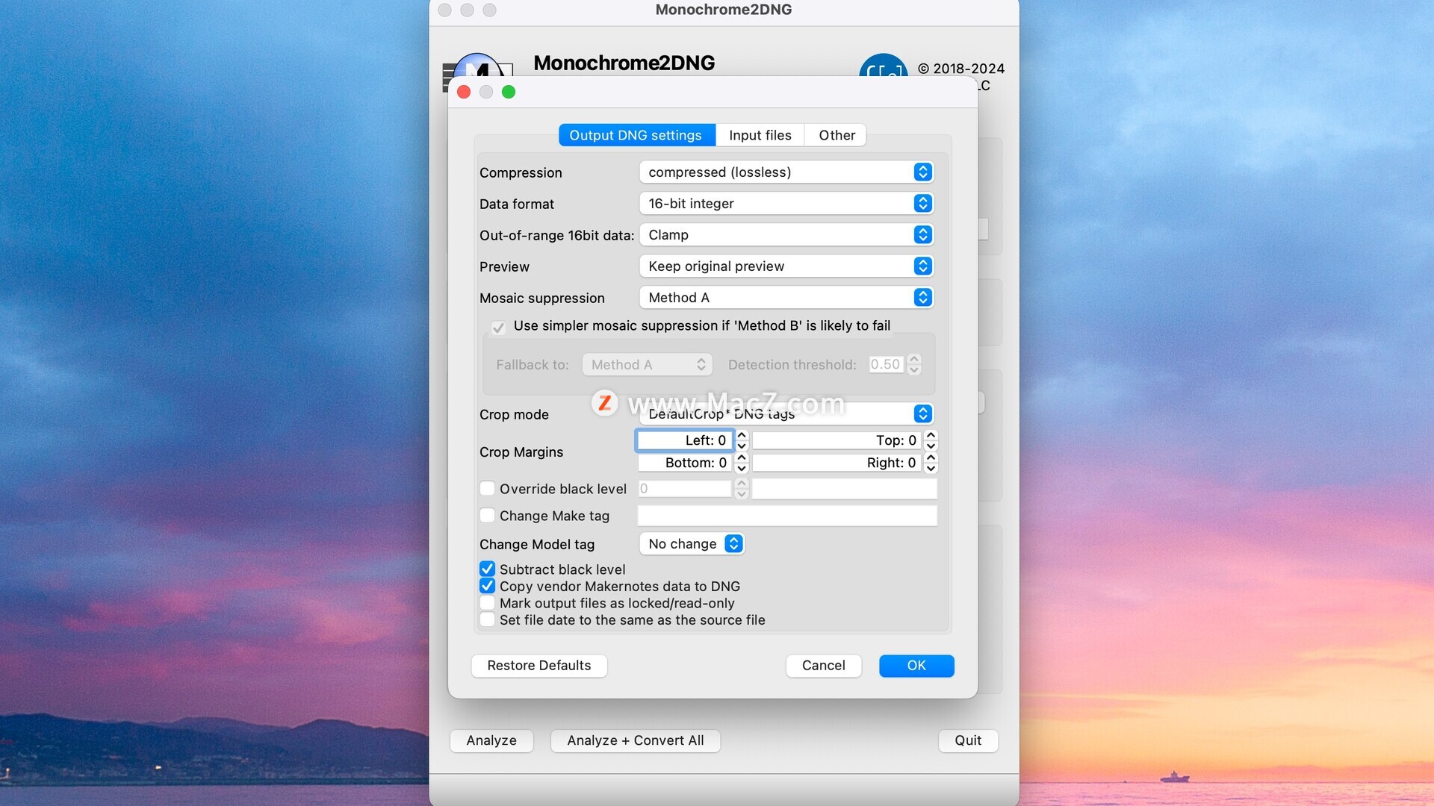Viewport: 1434px width, 806px height.
Task: Click the Quit button in main window
Action: (x=968, y=740)
